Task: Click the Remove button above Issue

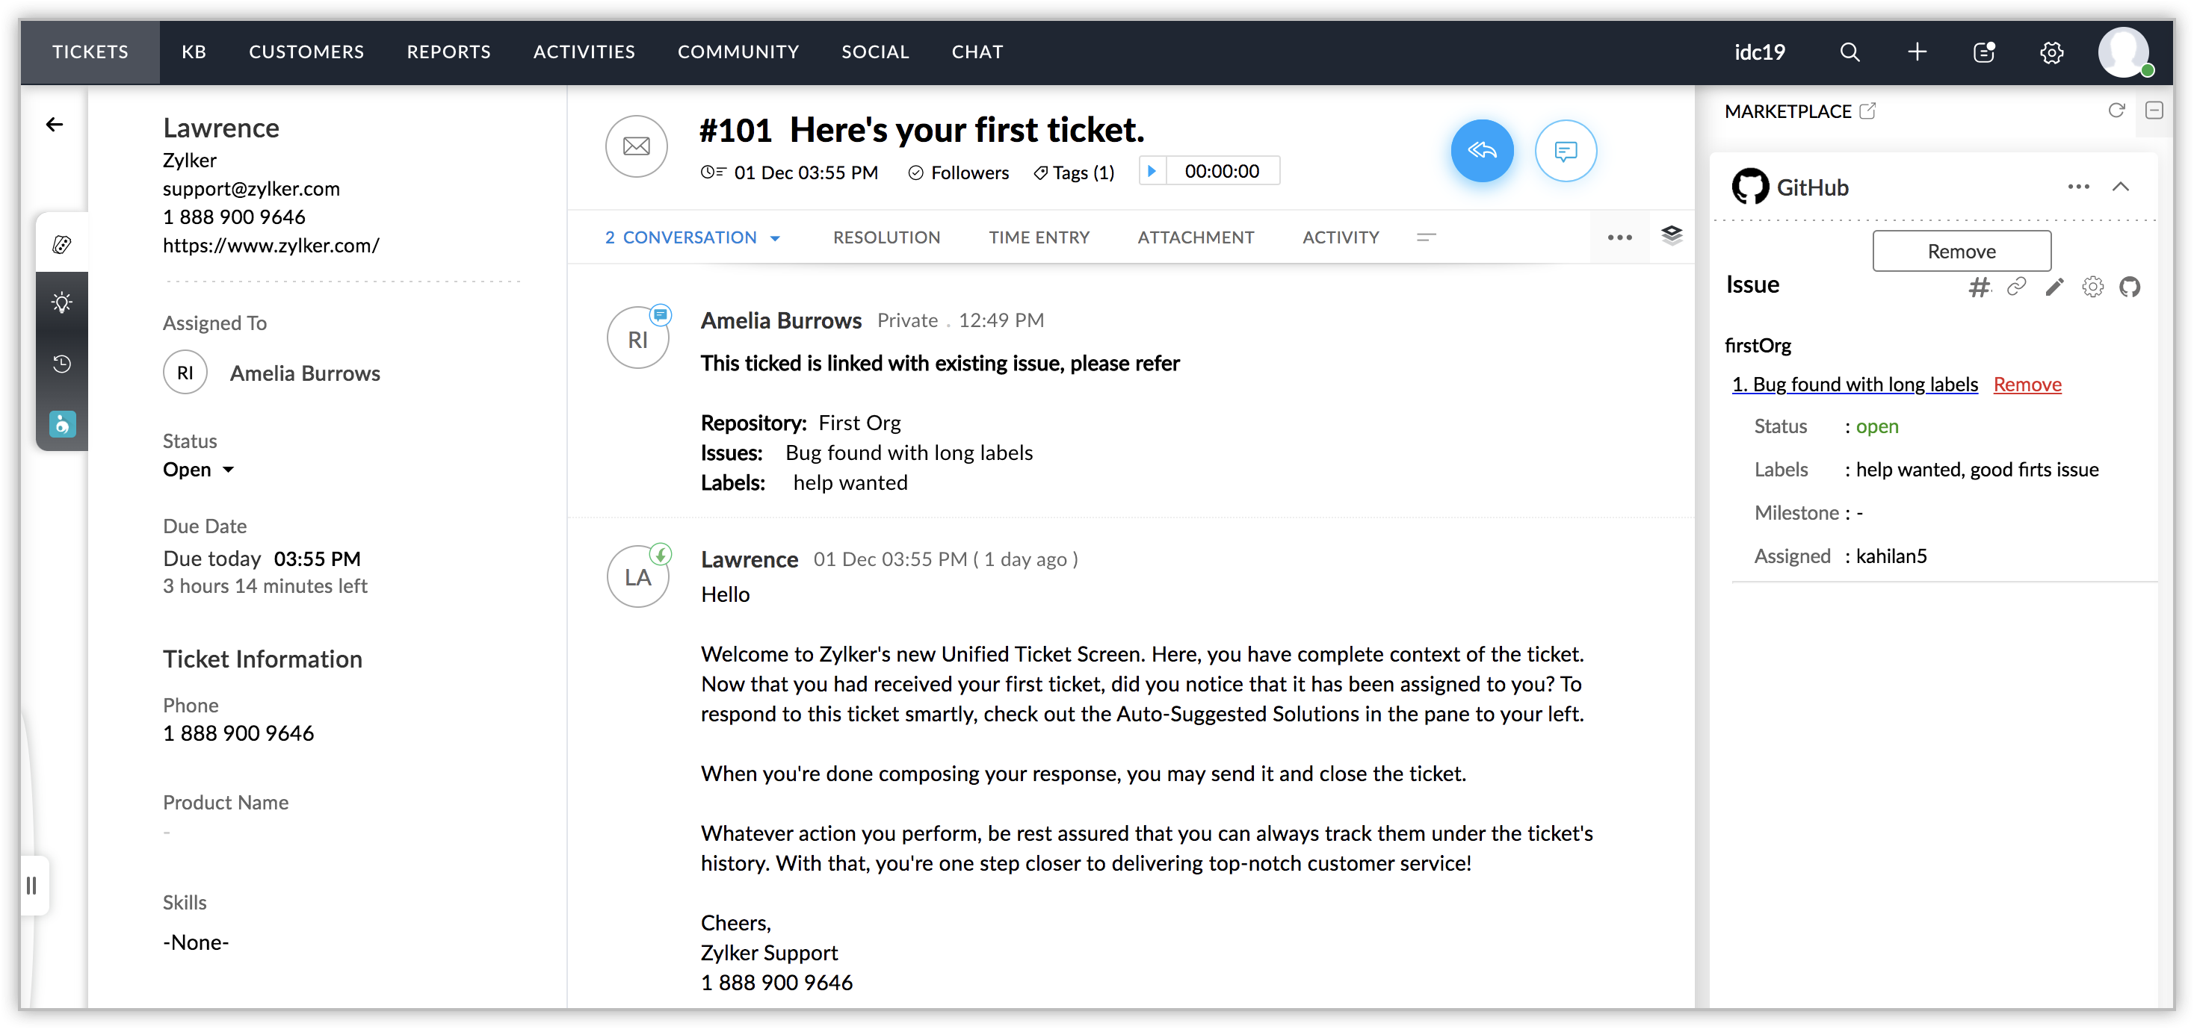Action: pos(1961,251)
